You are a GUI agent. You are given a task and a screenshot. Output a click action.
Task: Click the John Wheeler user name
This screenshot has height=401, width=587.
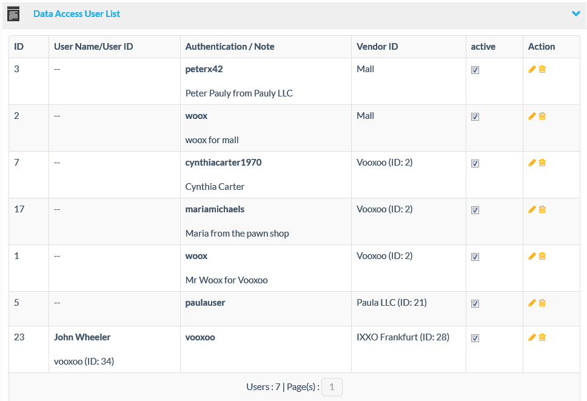(82, 337)
